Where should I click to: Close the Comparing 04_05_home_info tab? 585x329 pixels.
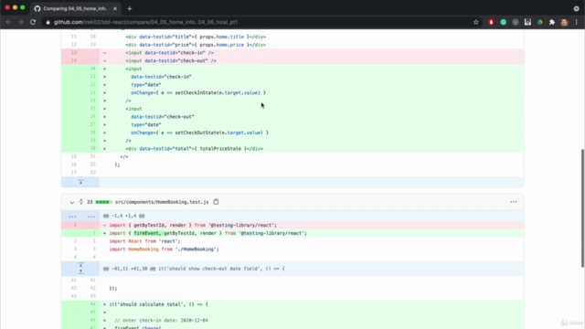pyautogui.click(x=115, y=8)
